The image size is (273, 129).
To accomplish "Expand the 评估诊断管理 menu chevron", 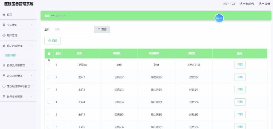I will [x=32, y=76].
